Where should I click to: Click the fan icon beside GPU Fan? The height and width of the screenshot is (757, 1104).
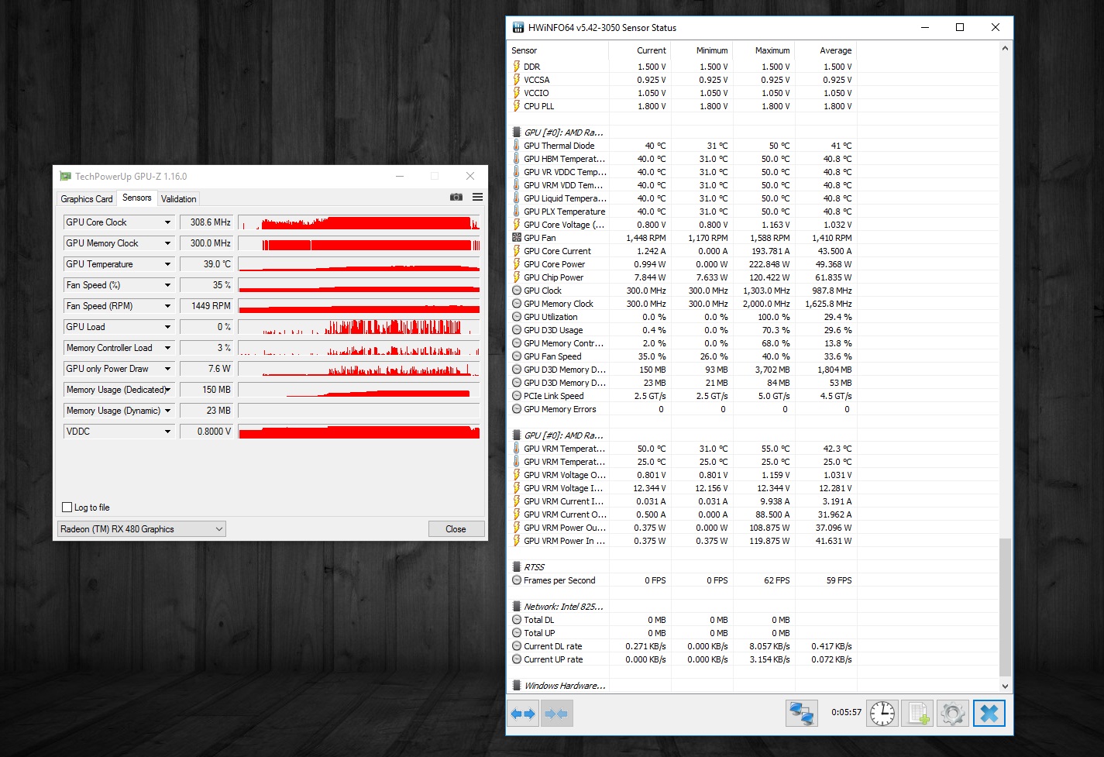point(517,238)
